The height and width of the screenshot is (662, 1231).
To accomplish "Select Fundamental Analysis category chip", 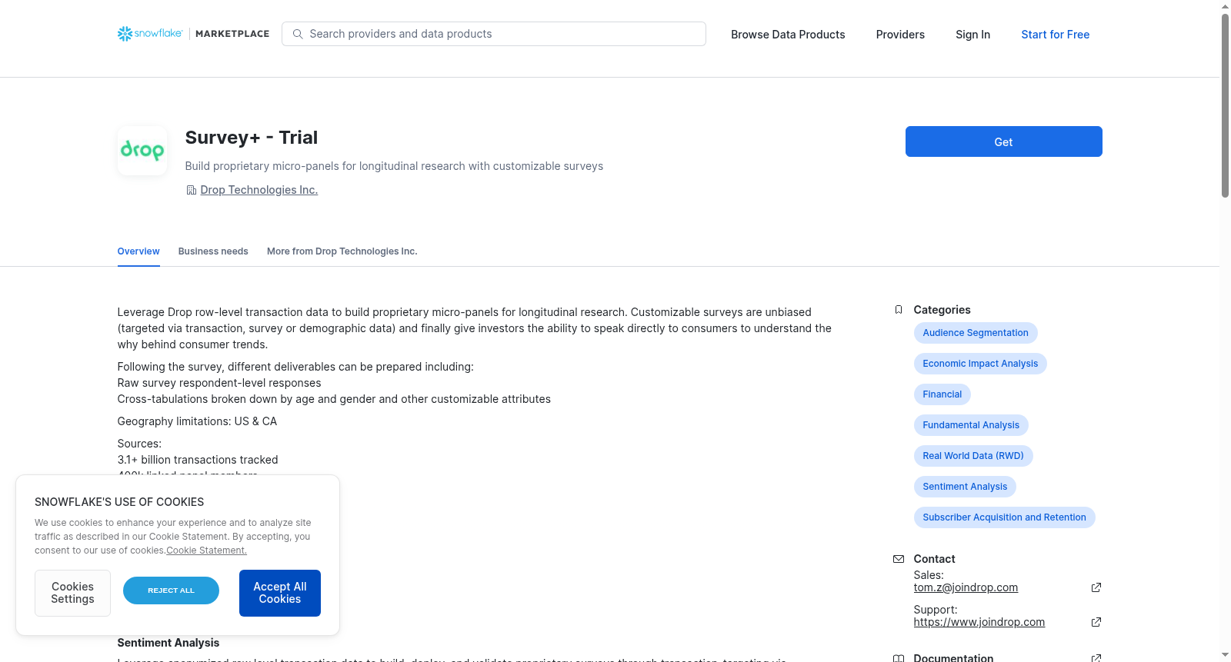I will coord(971,425).
